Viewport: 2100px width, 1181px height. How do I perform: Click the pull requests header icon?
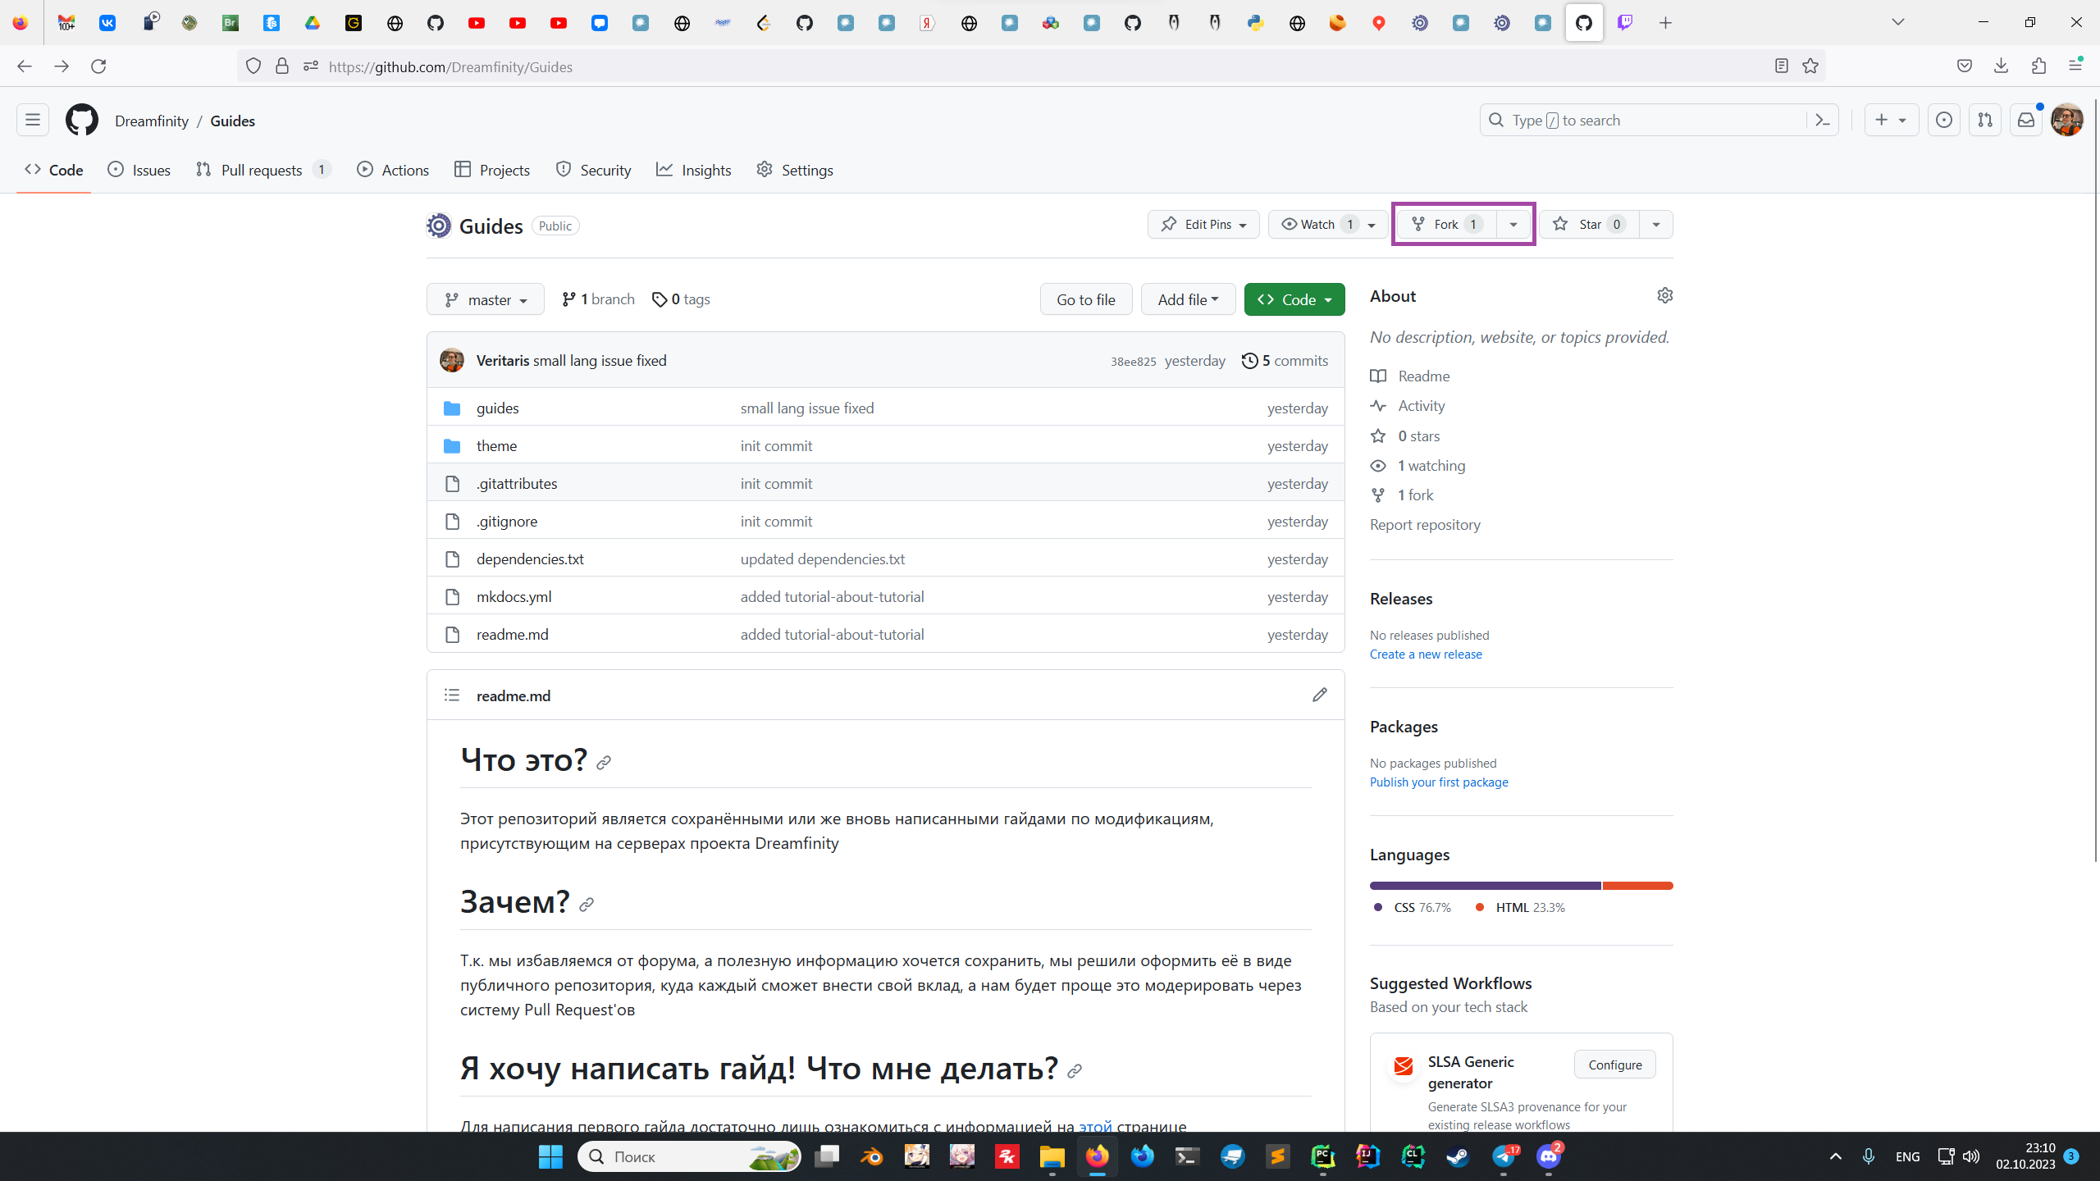[x=1984, y=121]
